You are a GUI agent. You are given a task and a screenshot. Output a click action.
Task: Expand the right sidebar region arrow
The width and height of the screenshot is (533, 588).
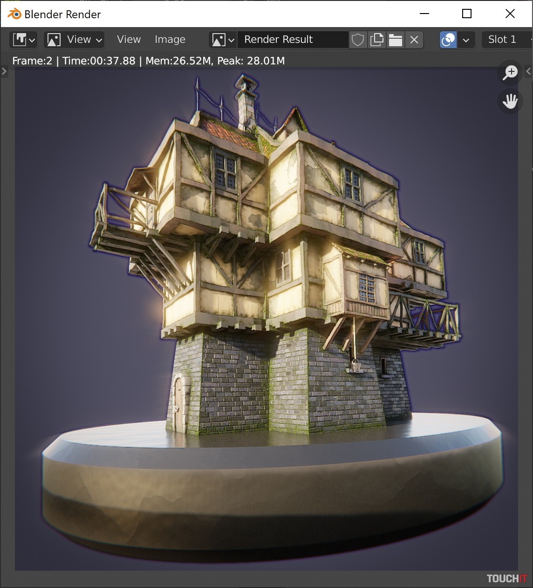[528, 71]
